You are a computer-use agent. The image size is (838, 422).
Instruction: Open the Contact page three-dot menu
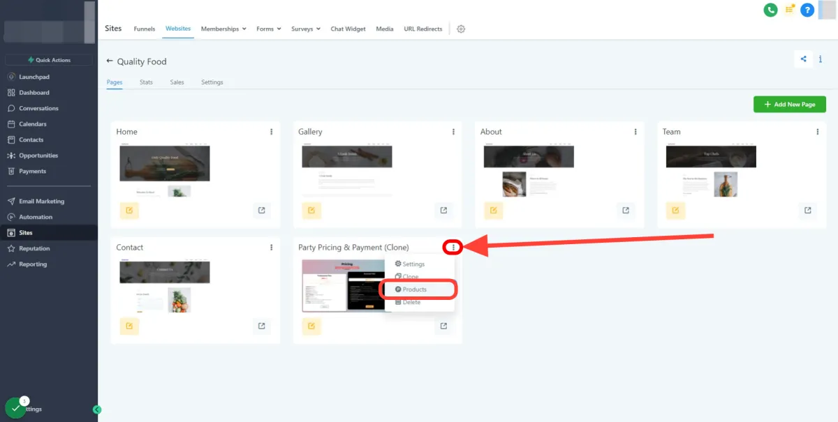pyautogui.click(x=271, y=247)
